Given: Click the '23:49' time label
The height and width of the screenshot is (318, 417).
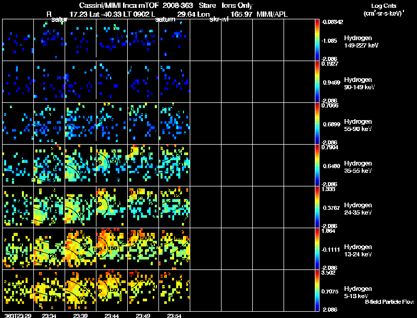Looking at the screenshot, I should [x=143, y=315].
